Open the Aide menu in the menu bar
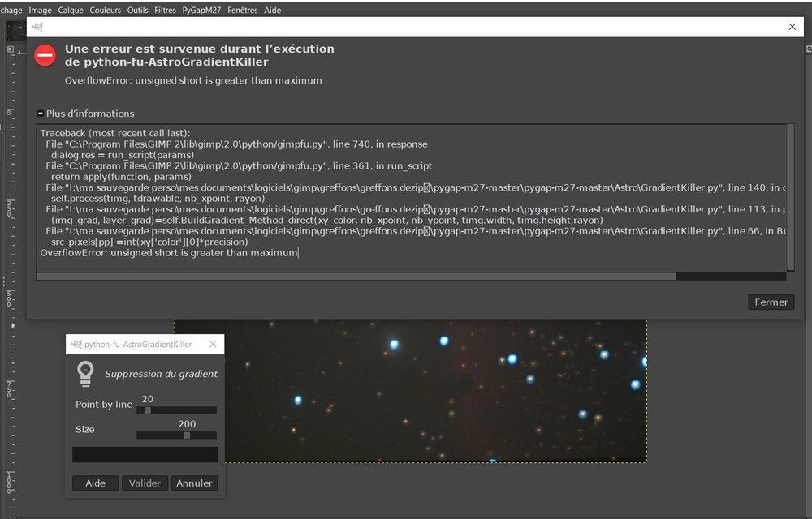Screen dimensions: 812x519 point(272,10)
